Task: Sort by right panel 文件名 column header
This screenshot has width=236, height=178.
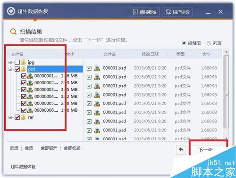Action: pyautogui.click(x=110, y=54)
